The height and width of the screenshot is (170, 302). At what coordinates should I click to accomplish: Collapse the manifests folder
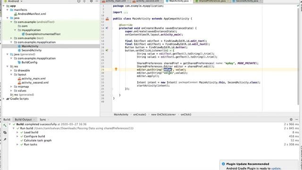tap(8, 10)
